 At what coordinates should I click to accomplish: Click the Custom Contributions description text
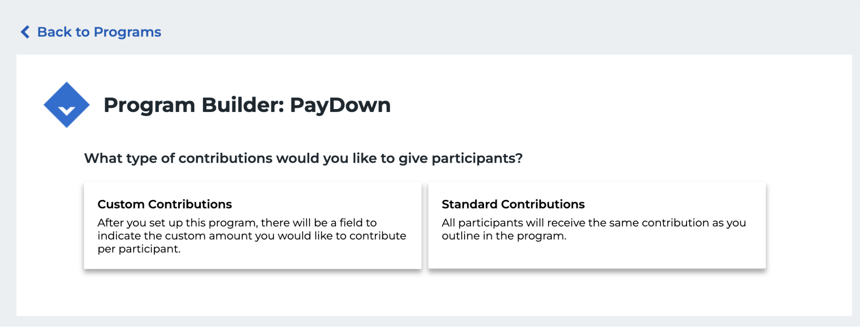coord(252,235)
